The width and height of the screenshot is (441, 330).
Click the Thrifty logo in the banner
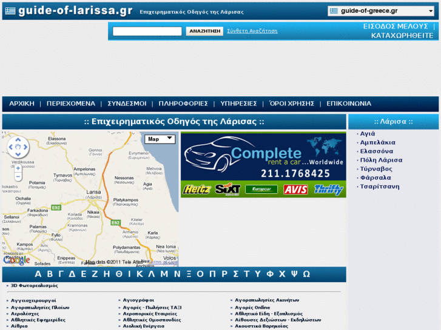click(x=329, y=190)
